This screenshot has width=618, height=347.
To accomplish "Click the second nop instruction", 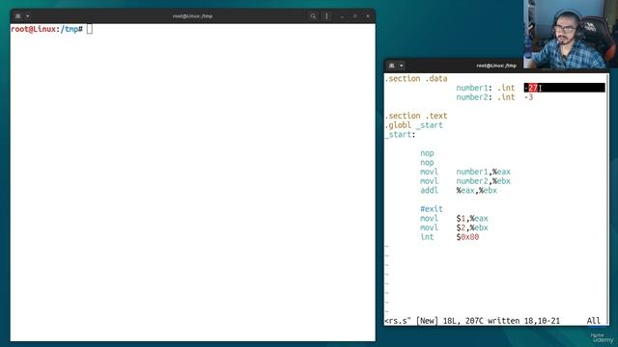I will click(427, 163).
